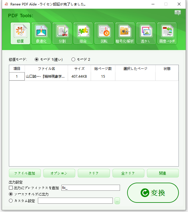
Task: Select the 透かし watermark tool
Action: (x=146, y=33)
